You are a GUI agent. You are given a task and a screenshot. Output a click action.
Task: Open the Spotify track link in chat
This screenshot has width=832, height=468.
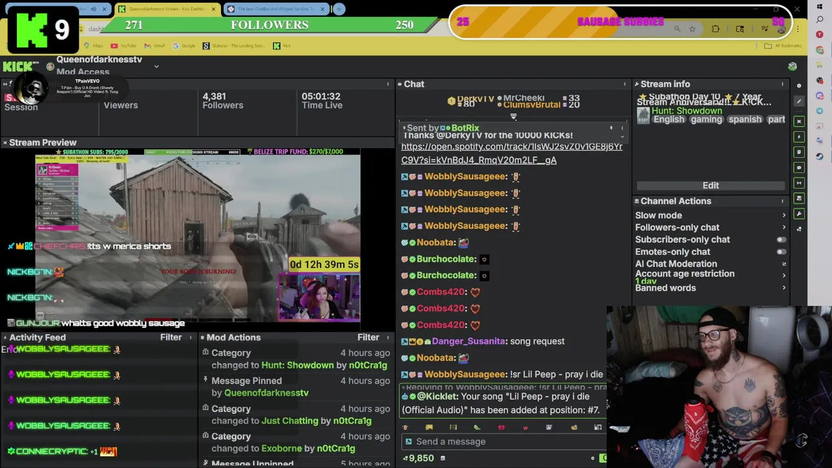pyautogui.click(x=512, y=153)
